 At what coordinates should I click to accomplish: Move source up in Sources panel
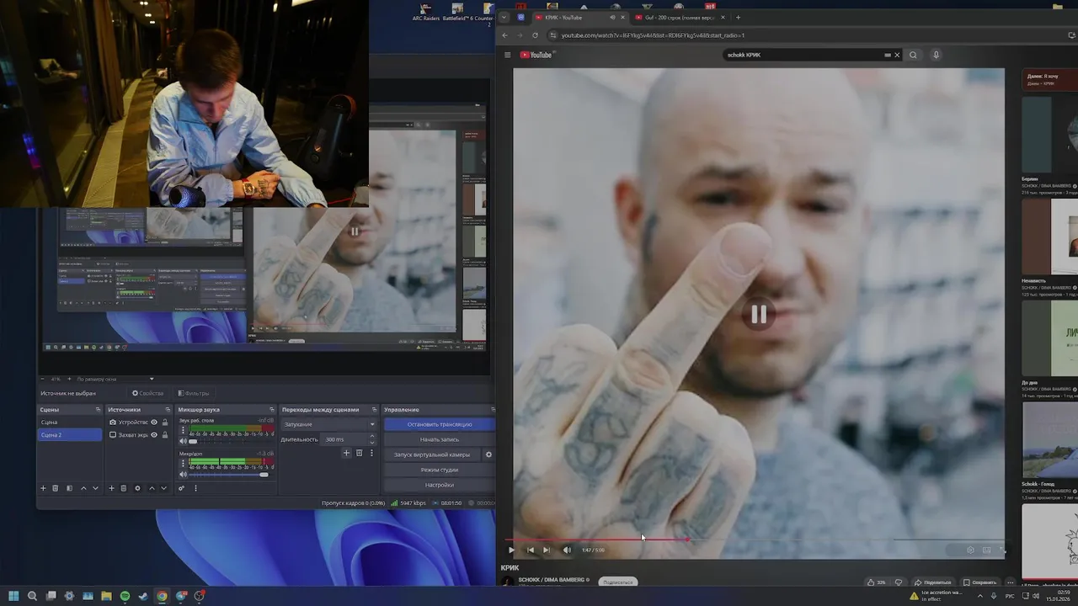point(152,488)
